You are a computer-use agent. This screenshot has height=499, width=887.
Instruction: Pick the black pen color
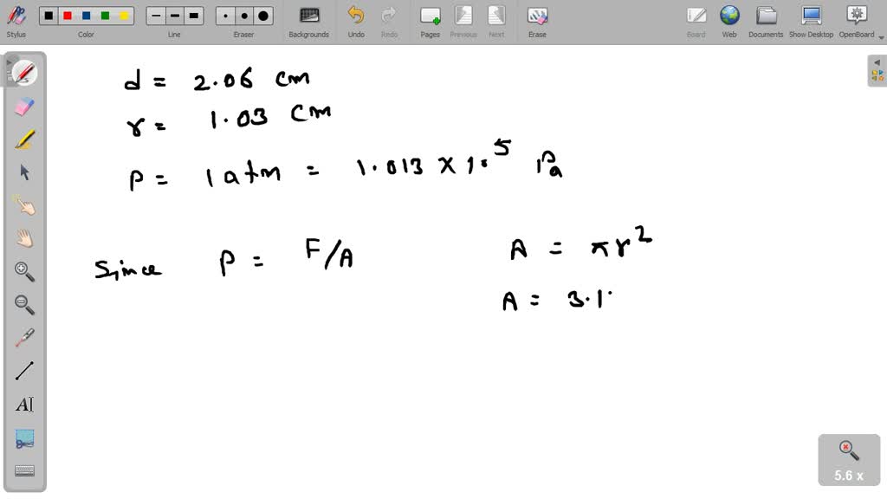pyautogui.click(x=49, y=16)
